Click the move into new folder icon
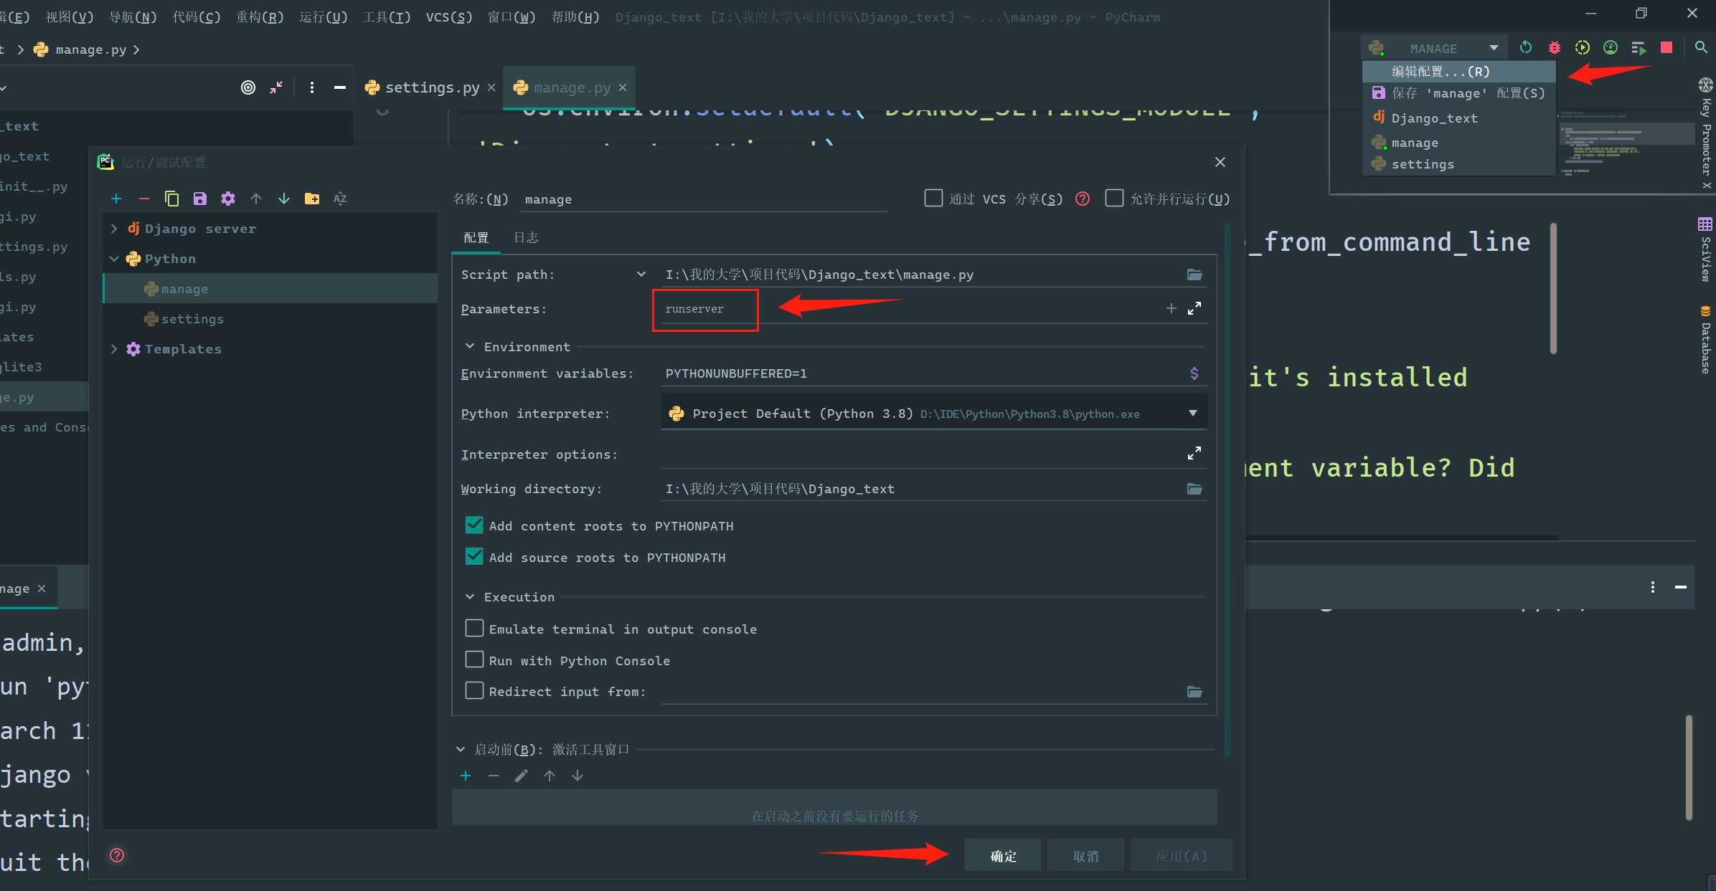The height and width of the screenshot is (891, 1716). click(312, 199)
